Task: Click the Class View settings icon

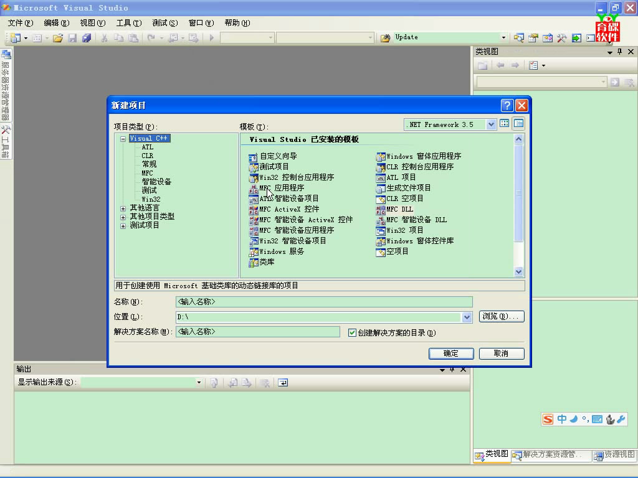Action: [x=533, y=65]
